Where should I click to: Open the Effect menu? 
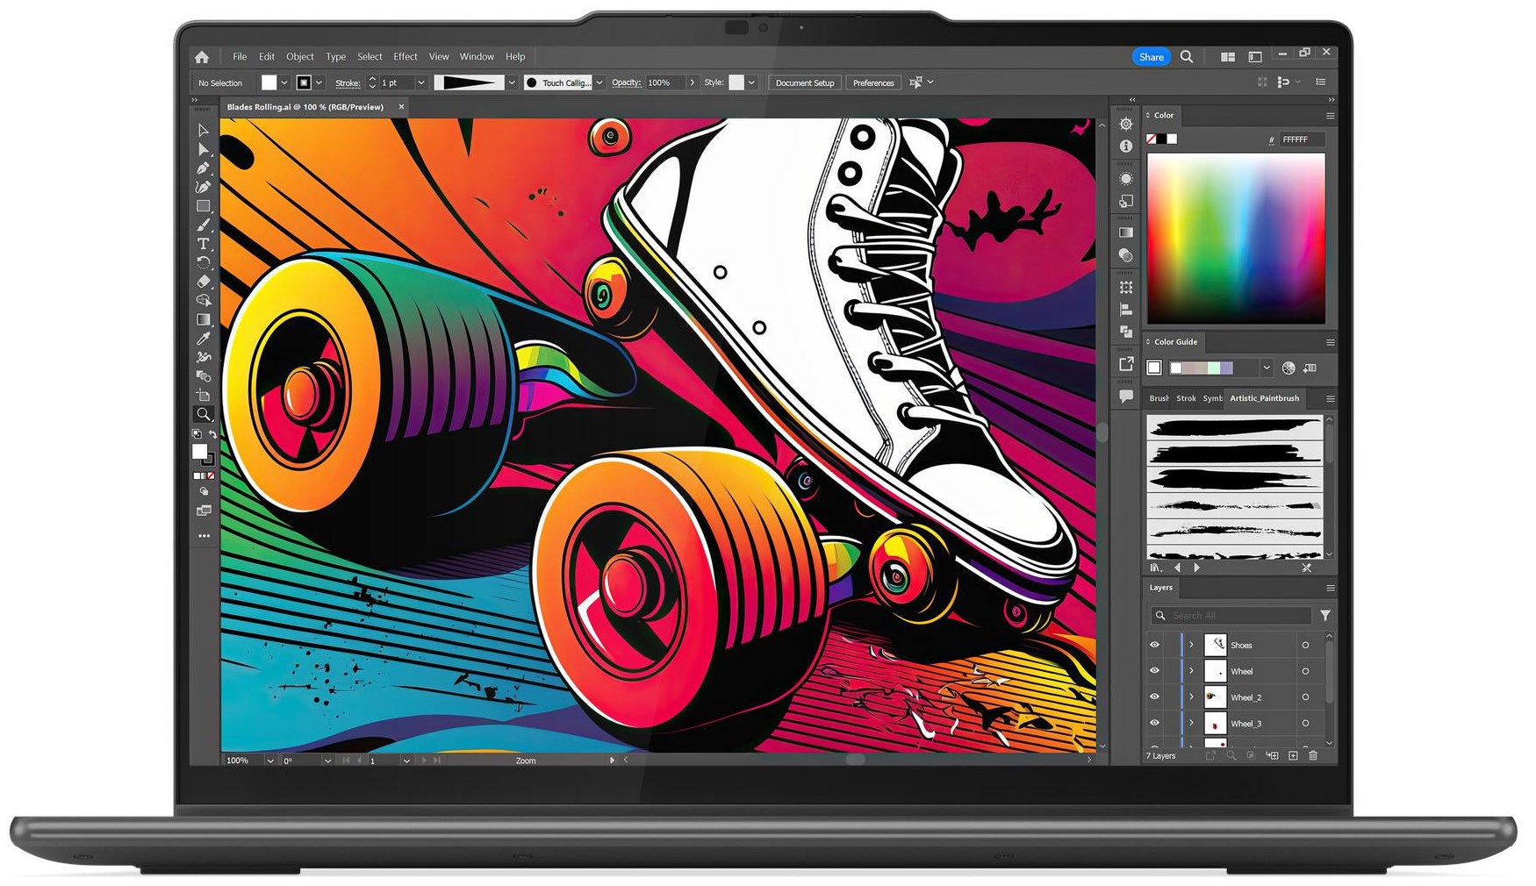tap(405, 57)
